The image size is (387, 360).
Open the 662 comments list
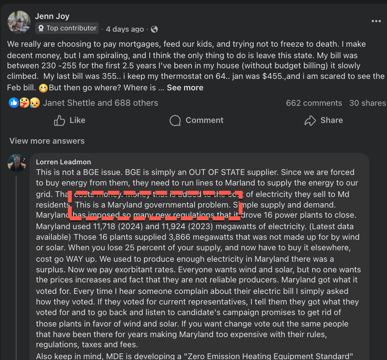pos(314,103)
